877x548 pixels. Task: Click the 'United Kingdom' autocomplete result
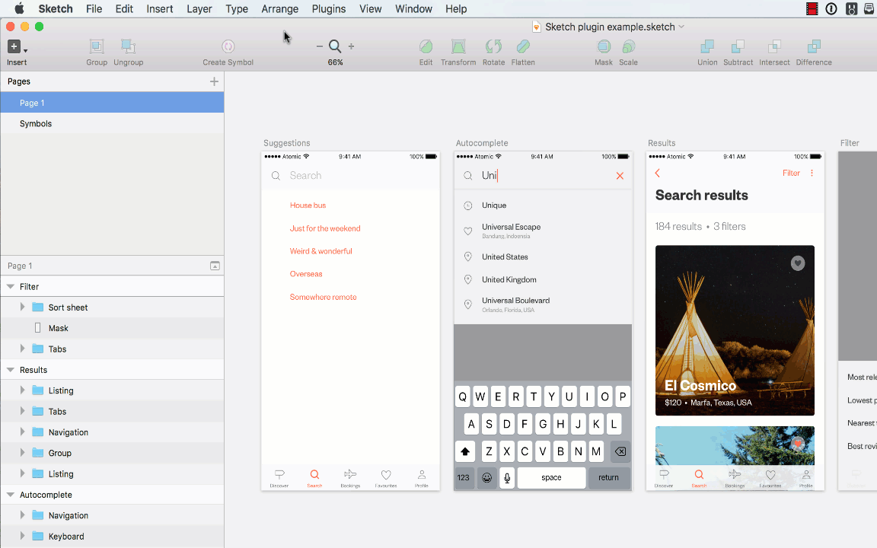click(509, 279)
